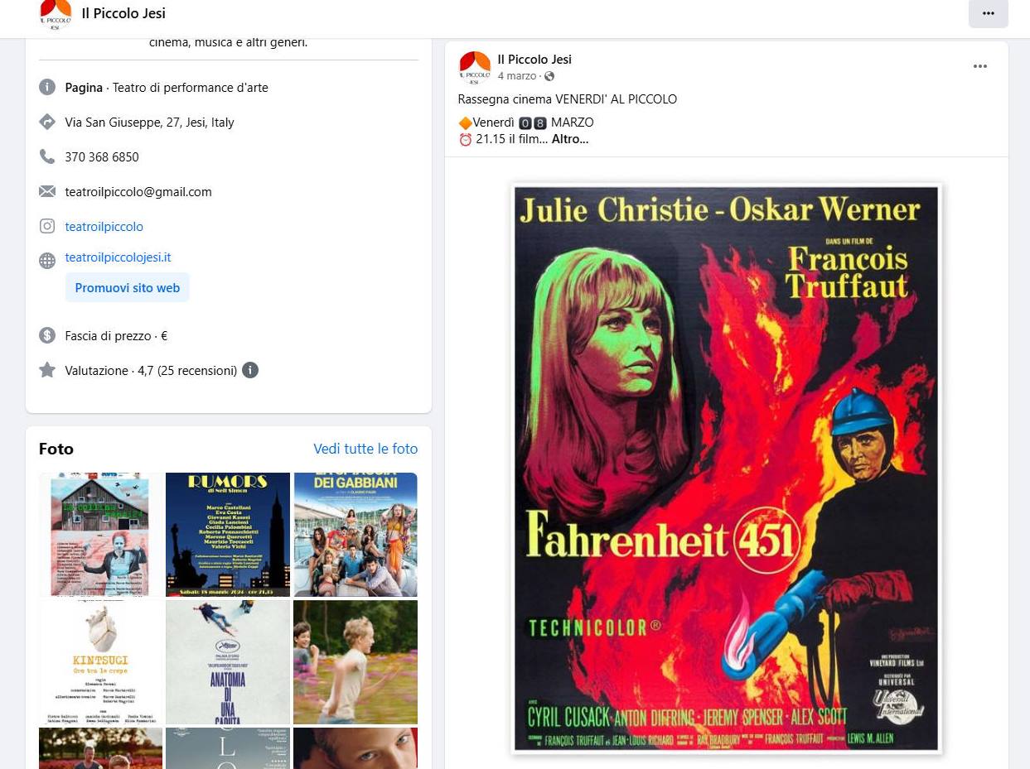
Task: Click the phone icon beside 370 368 6850
Action: (x=47, y=156)
